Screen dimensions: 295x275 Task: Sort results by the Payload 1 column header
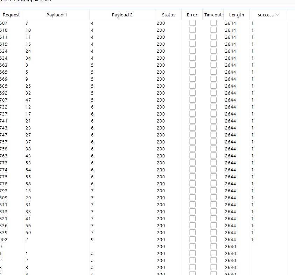pyautogui.click(x=57, y=15)
